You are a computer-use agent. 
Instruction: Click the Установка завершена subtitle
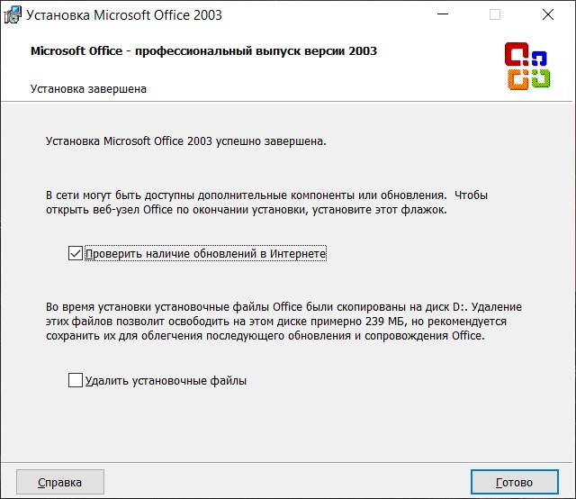pos(88,89)
